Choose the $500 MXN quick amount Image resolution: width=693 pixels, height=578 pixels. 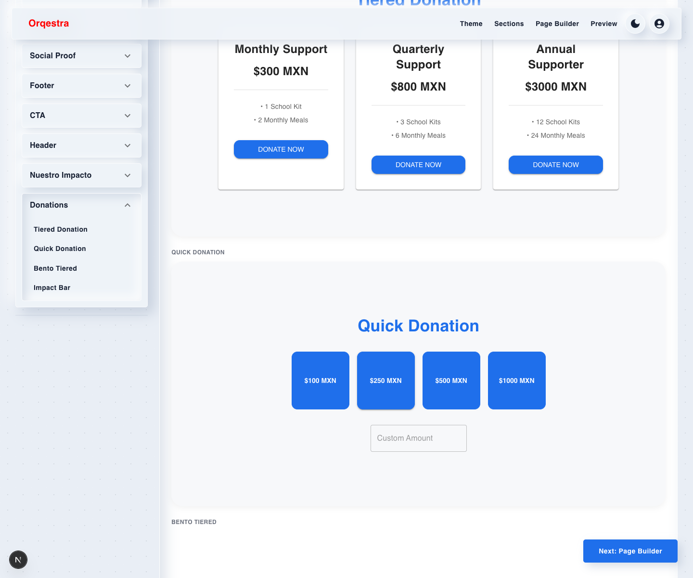[451, 381]
